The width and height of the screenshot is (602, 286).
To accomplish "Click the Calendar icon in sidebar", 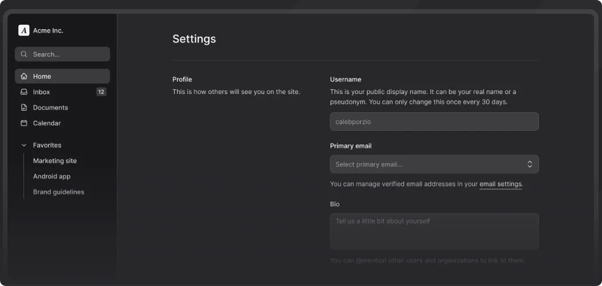I will pyautogui.click(x=24, y=123).
